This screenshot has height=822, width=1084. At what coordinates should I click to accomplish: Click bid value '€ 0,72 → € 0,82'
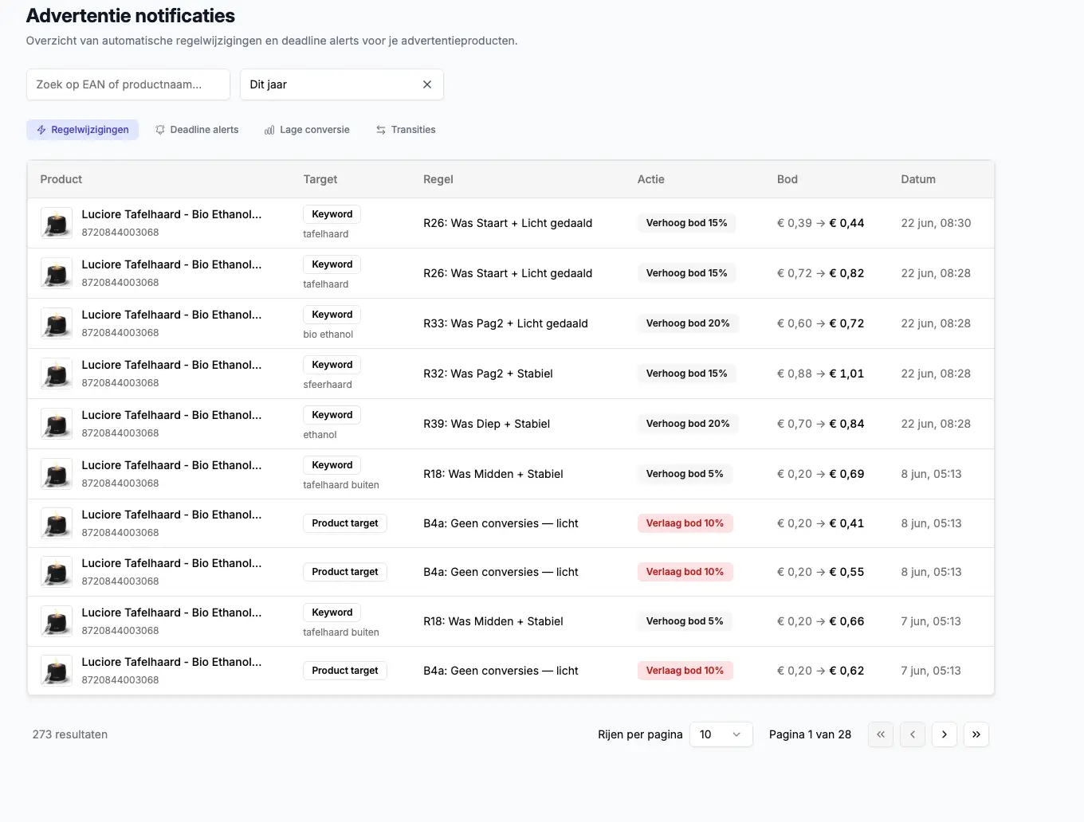tap(820, 273)
